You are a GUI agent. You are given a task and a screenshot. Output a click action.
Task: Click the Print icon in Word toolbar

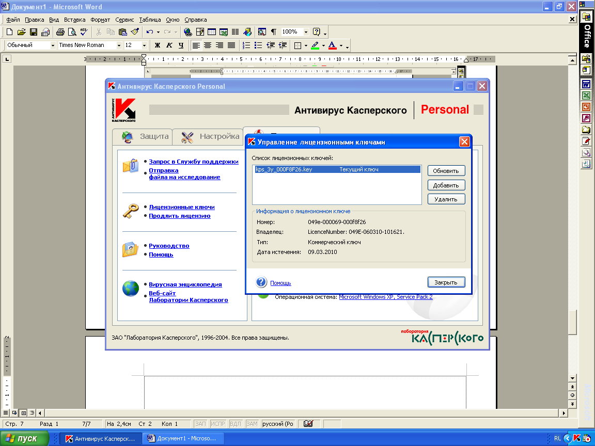60,32
